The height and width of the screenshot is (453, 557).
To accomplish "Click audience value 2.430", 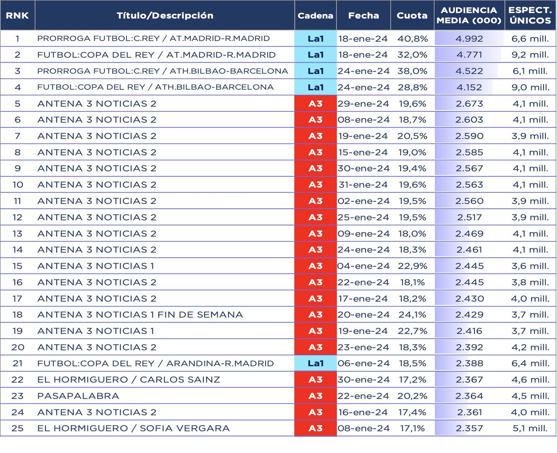I will tap(469, 299).
